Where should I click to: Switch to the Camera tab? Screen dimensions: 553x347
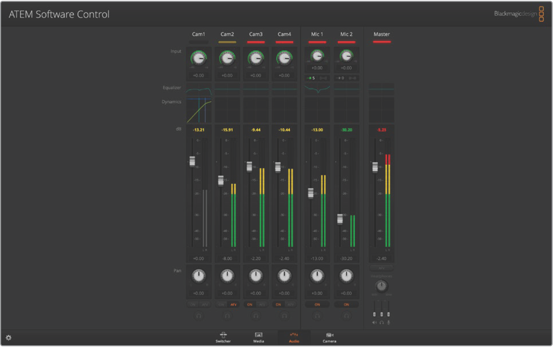[x=329, y=337]
